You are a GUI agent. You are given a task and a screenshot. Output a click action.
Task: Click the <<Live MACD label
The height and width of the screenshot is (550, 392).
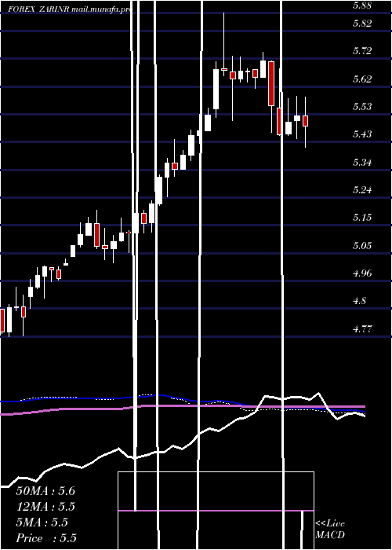(x=330, y=530)
